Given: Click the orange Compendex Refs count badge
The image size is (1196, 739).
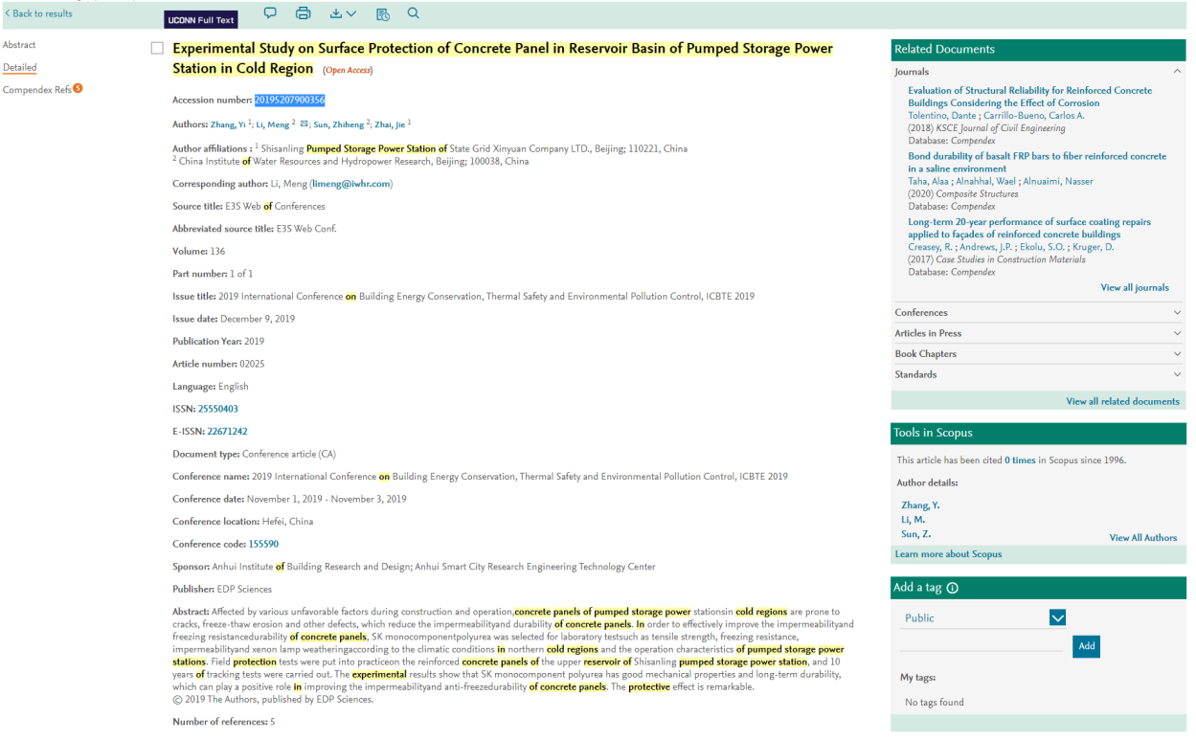Looking at the screenshot, I should coord(78,88).
